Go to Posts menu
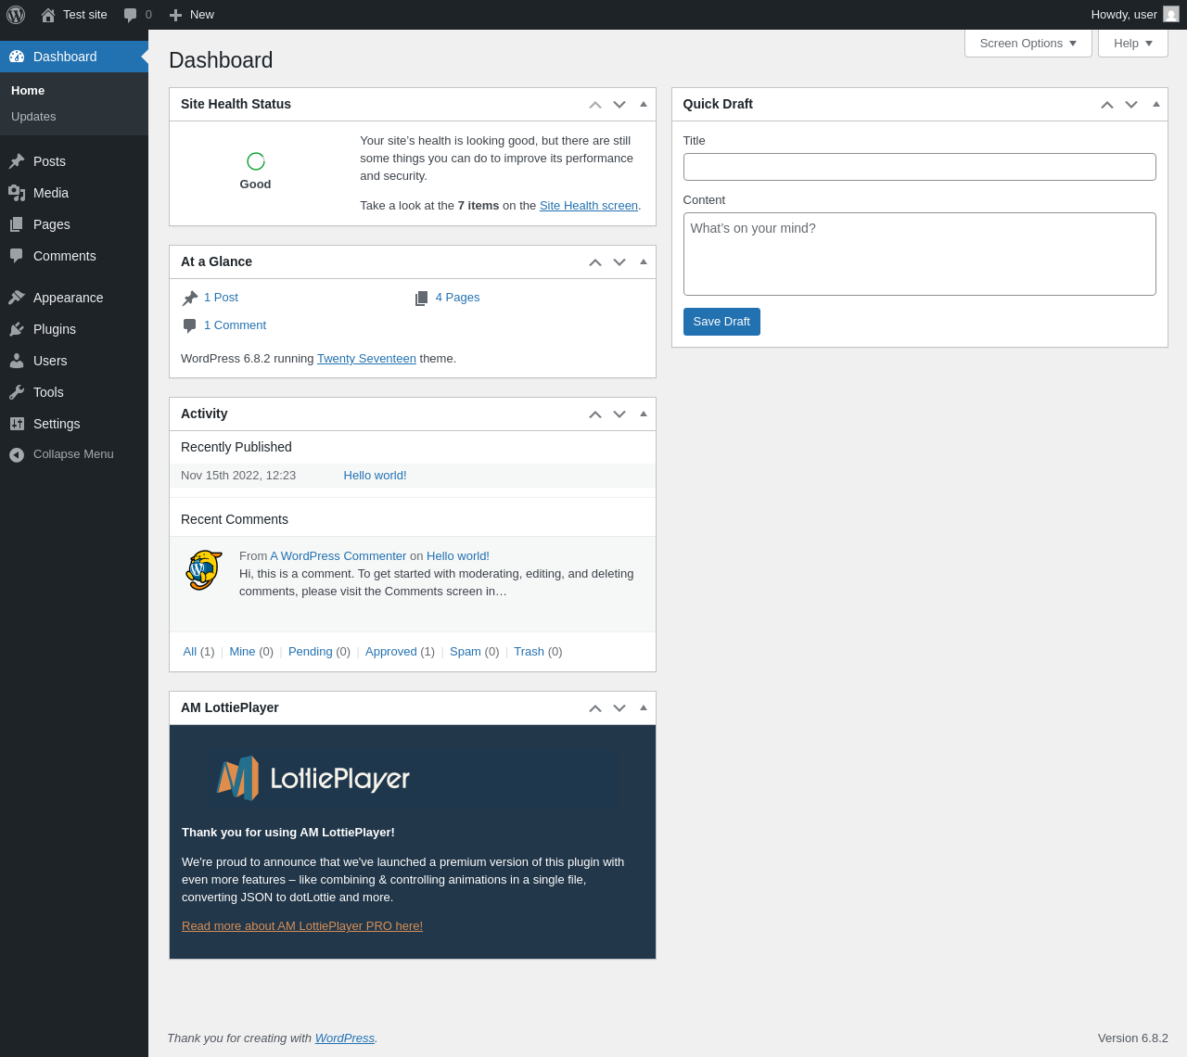Image resolution: width=1187 pixels, height=1057 pixels. (74, 161)
